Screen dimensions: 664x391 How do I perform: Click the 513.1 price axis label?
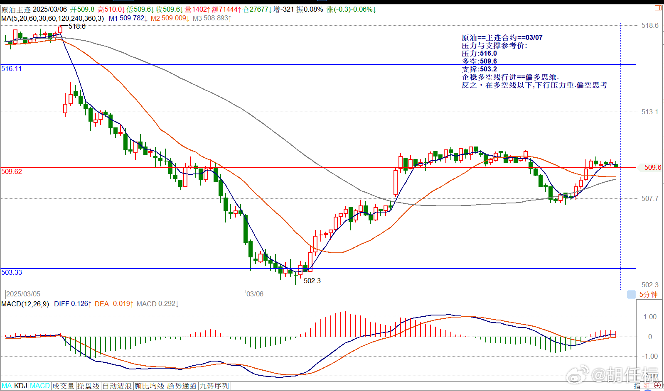pyautogui.click(x=650, y=112)
